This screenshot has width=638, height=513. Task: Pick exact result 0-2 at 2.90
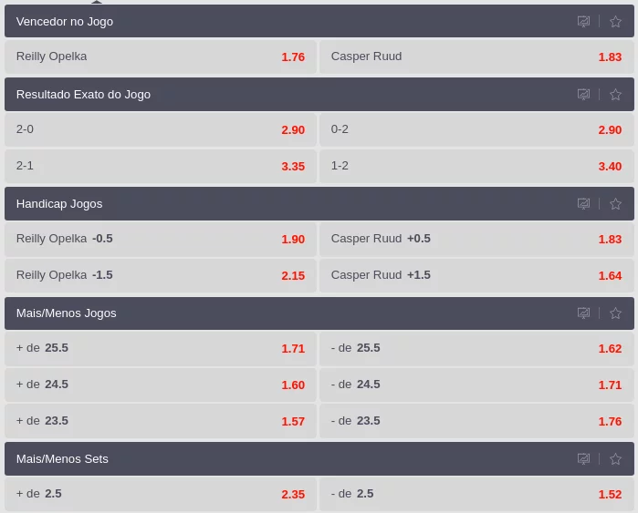(476, 129)
